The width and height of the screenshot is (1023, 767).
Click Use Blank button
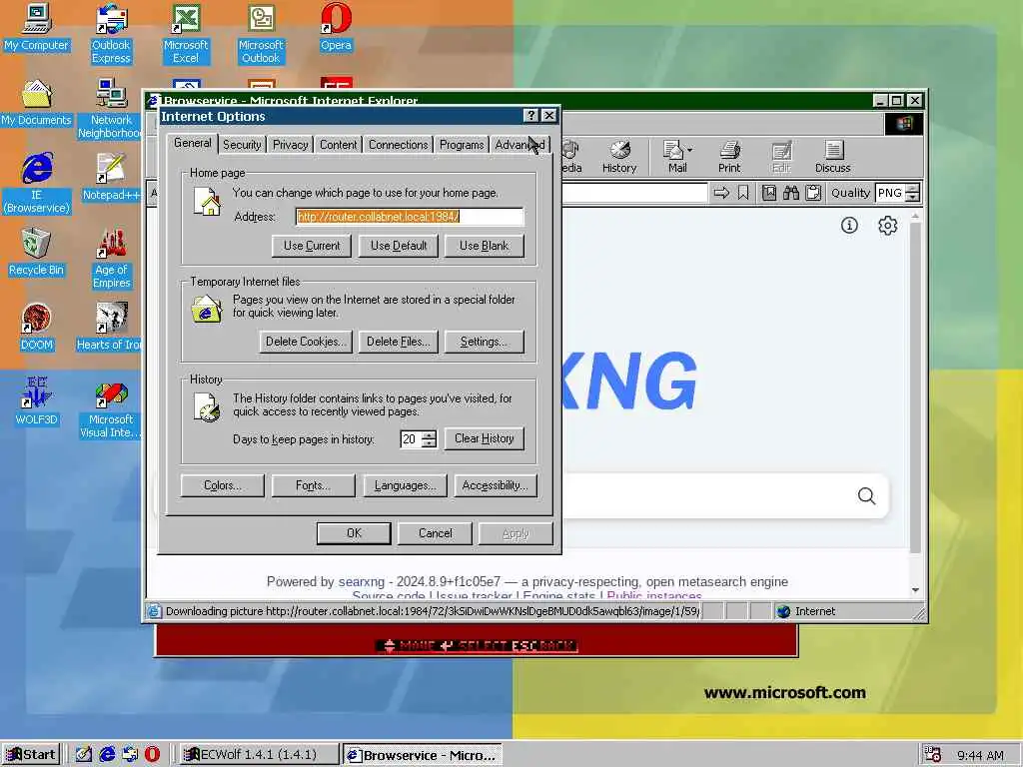click(x=485, y=246)
